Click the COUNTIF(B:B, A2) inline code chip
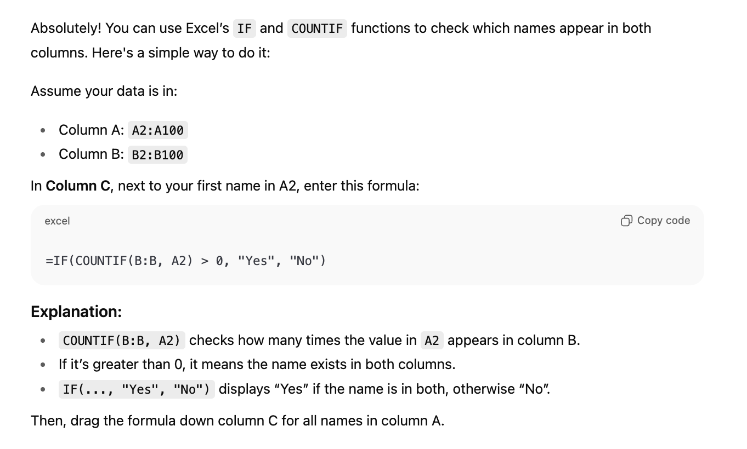Screen dimensions: 747x449 (x=122, y=341)
